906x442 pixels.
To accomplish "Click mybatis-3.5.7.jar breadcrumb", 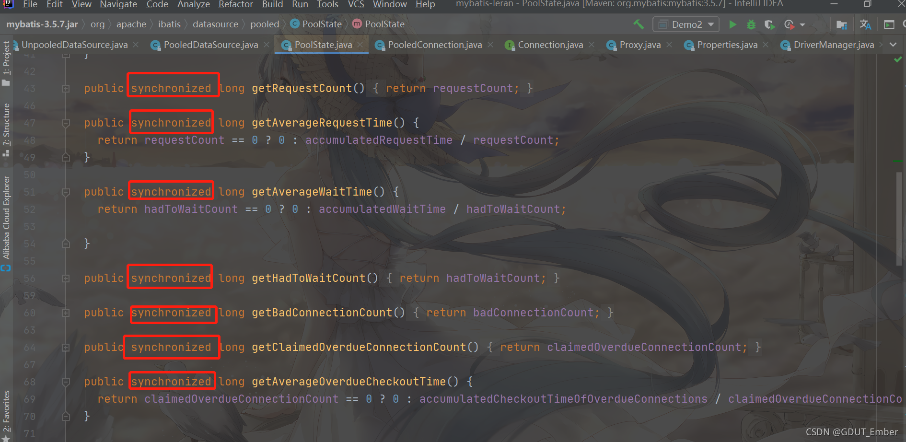I will coord(42,24).
